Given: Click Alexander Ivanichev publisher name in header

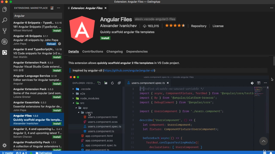Looking at the screenshot, I should [x=118, y=26].
